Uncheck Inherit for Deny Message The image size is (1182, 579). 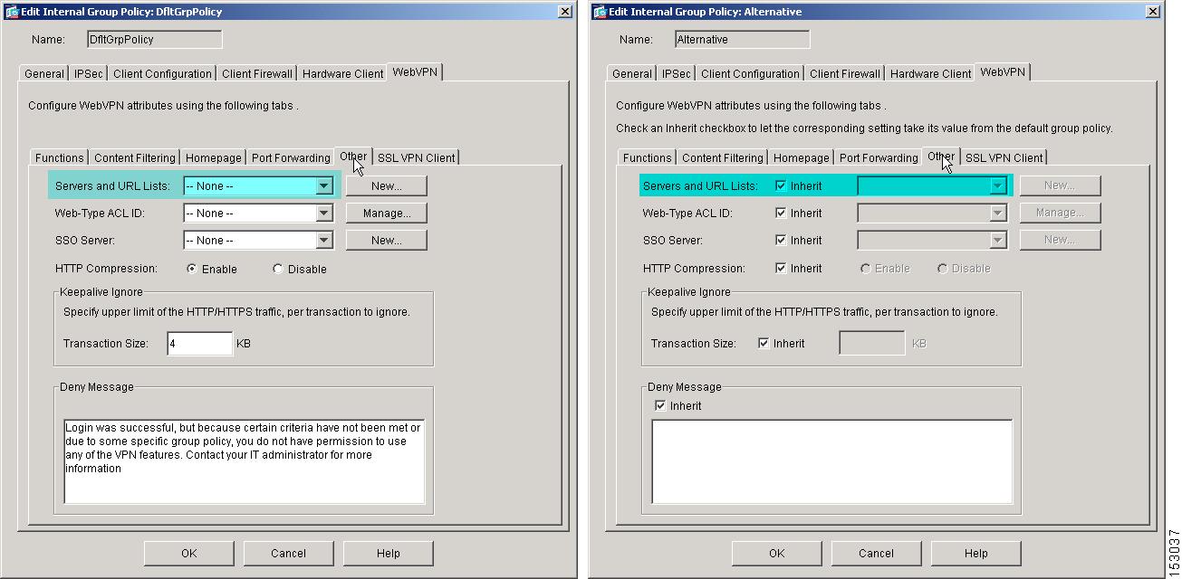pyautogui.click(x=659, y=405)
